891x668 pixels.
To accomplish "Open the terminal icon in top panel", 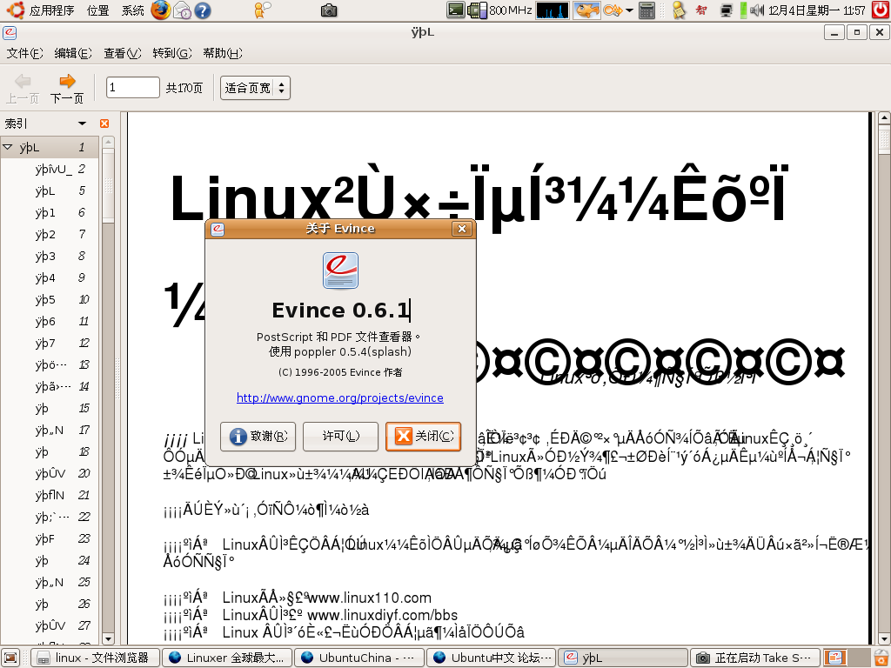I will click(x=455, y=10).
